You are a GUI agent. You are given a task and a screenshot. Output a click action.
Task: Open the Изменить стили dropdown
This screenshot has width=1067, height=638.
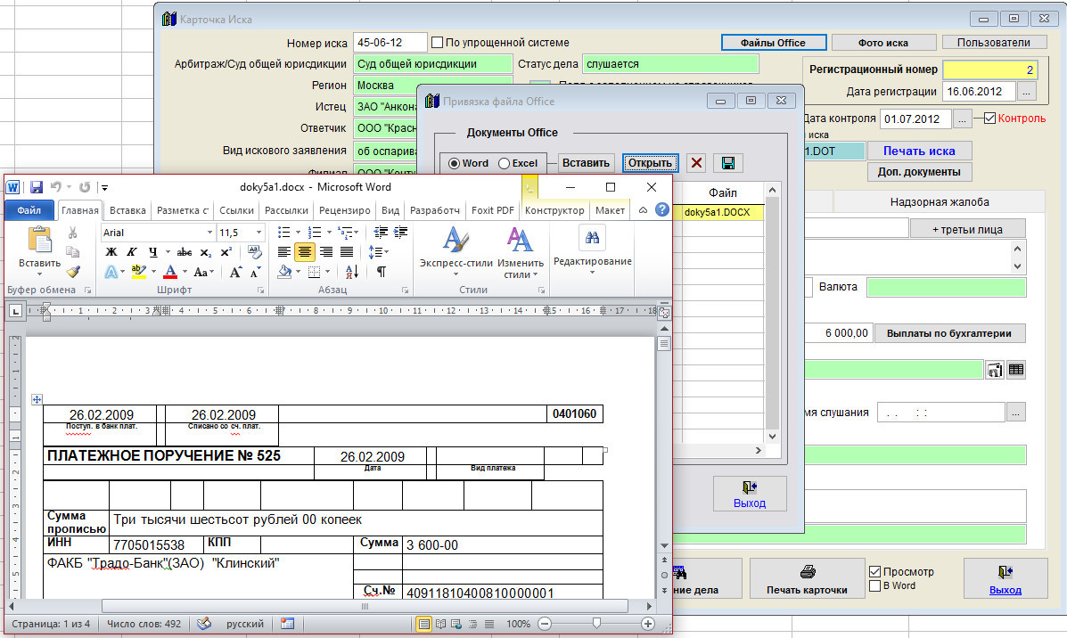click(x=520, y=268)
